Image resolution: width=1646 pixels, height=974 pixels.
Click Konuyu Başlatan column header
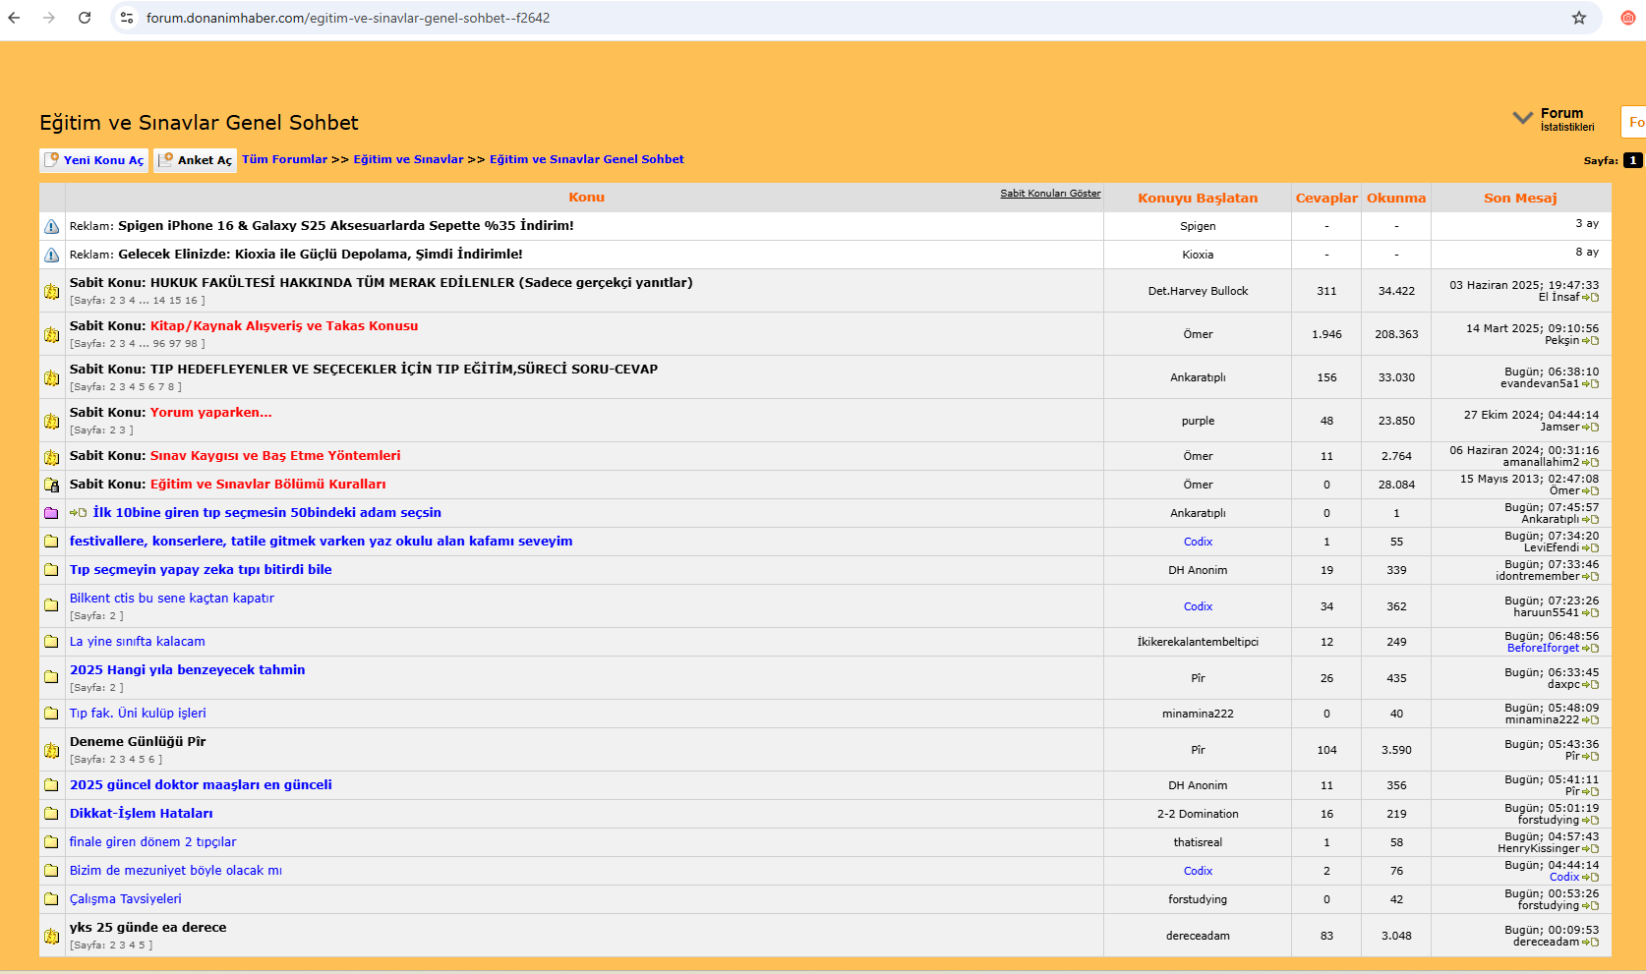[1198, 198]
